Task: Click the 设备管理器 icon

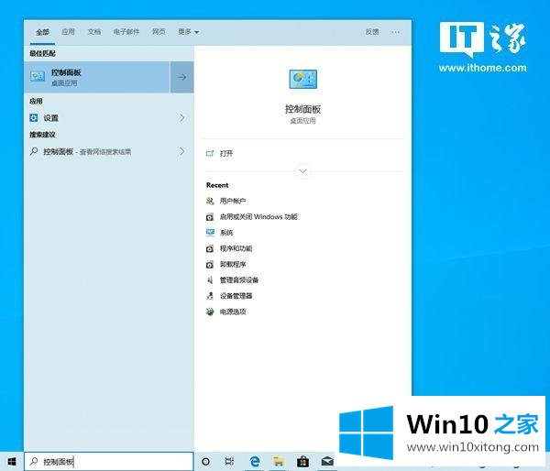Action: coord(210,296)
